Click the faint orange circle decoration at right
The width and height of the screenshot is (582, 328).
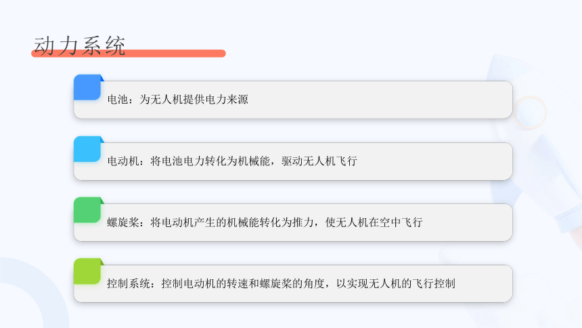pyautogui.click(x=531, y=112)
